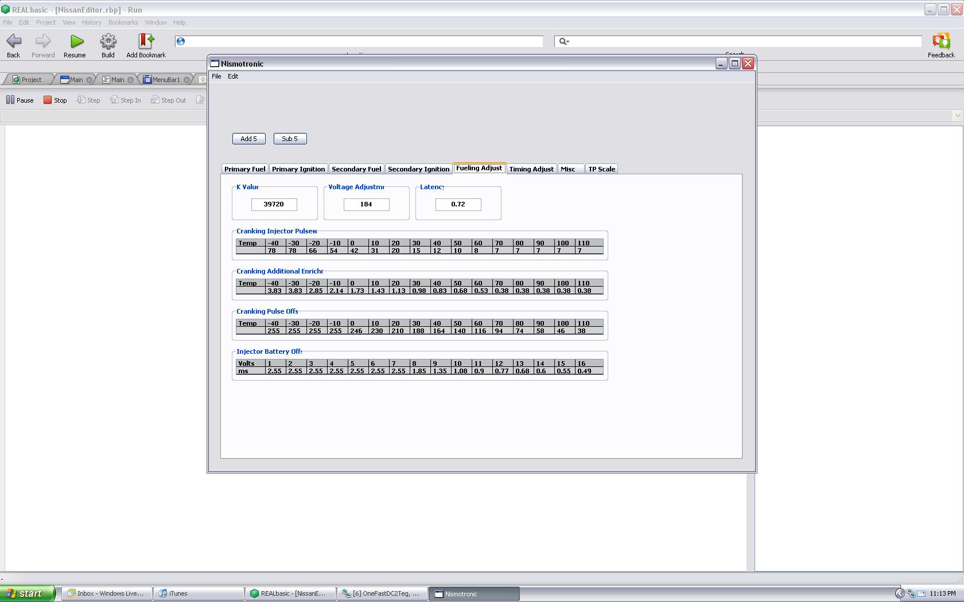
Task: Click the Sub 5 button
Action: [x=290, y=139]
